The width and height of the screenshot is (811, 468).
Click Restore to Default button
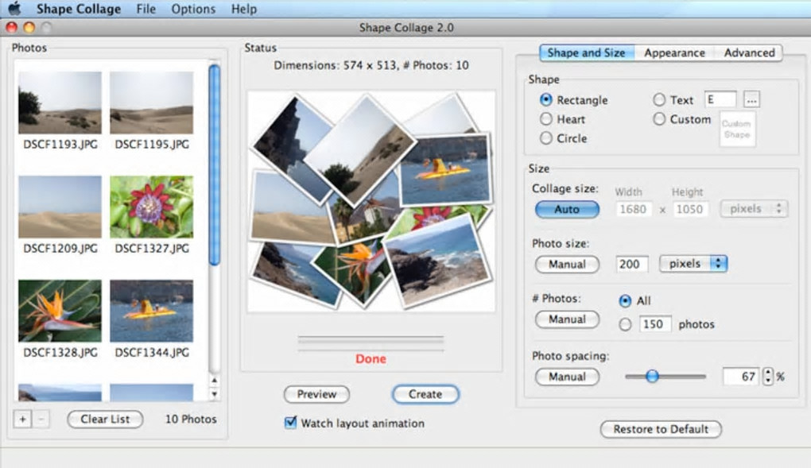point(661,429)
